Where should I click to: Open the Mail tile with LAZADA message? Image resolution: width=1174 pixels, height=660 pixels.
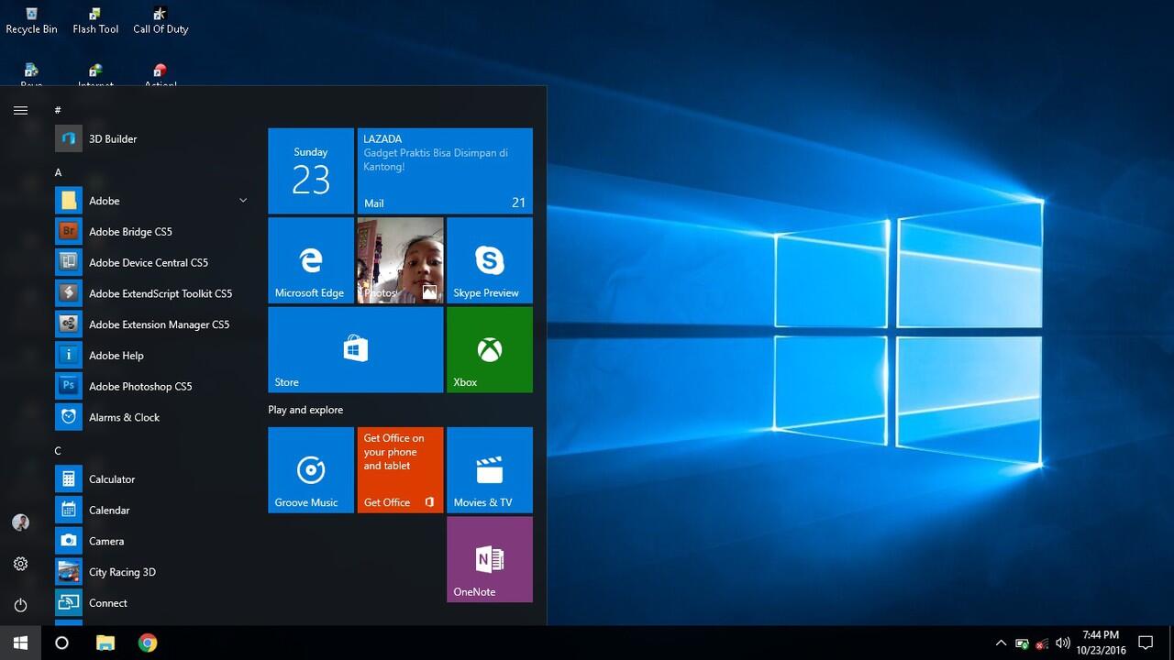tap(445, 171)
